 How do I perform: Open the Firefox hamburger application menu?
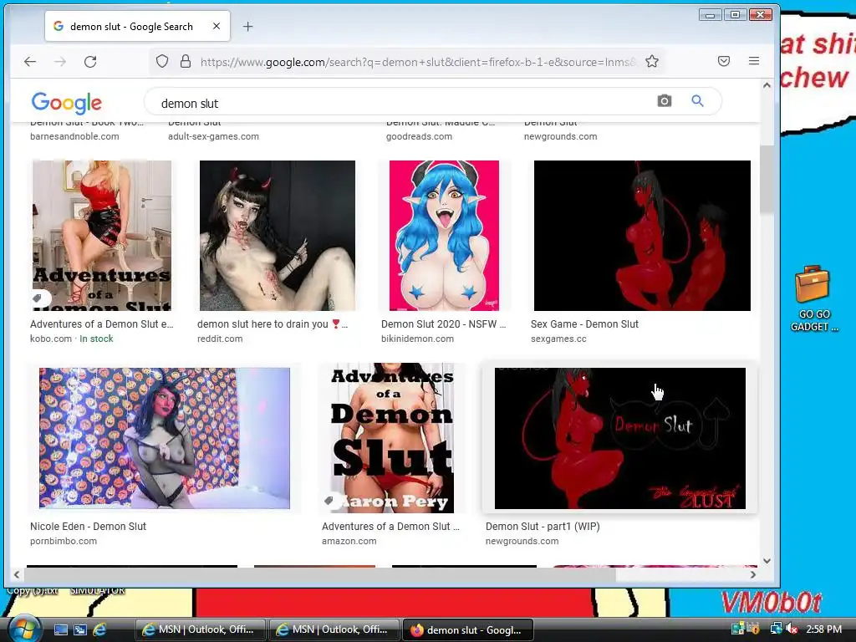pyautogui.click(x=754, y=61)
